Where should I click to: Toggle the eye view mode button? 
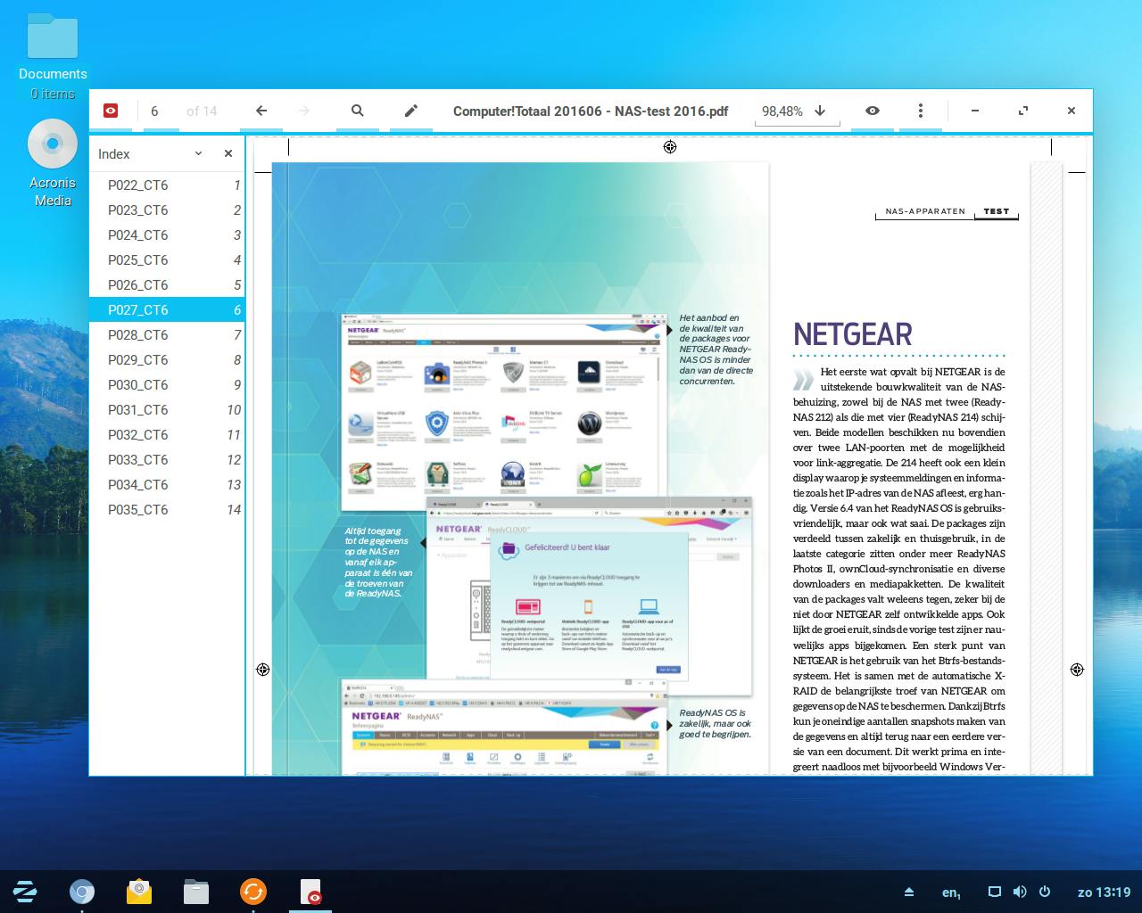[x=872, y=111]
